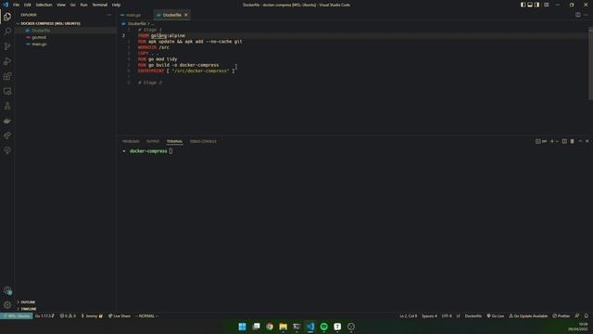Maximize the panel with the chevron up

coord(580,141)
